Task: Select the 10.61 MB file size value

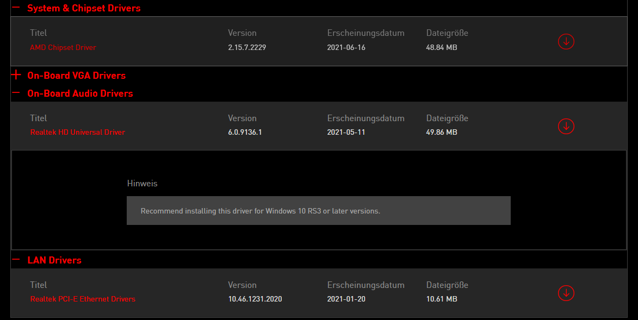Action: click(x=442, y=299)
